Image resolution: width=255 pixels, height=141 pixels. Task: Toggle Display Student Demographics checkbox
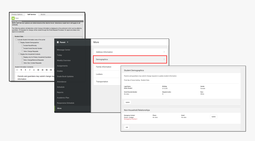(x=19, y=42)
